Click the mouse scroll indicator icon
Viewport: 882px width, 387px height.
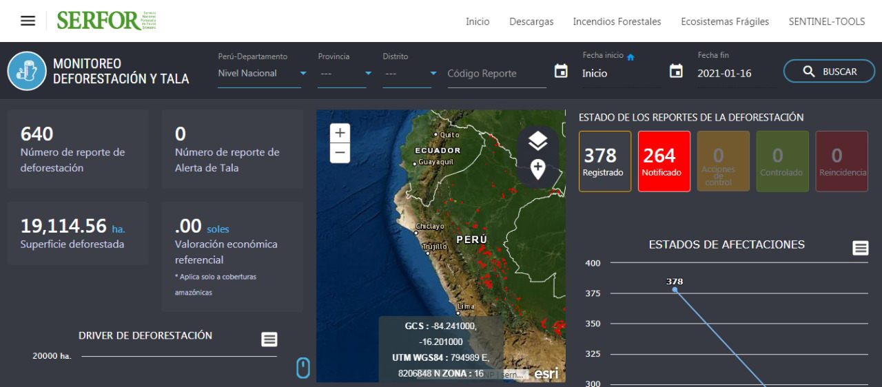click(x=302, y=368)
